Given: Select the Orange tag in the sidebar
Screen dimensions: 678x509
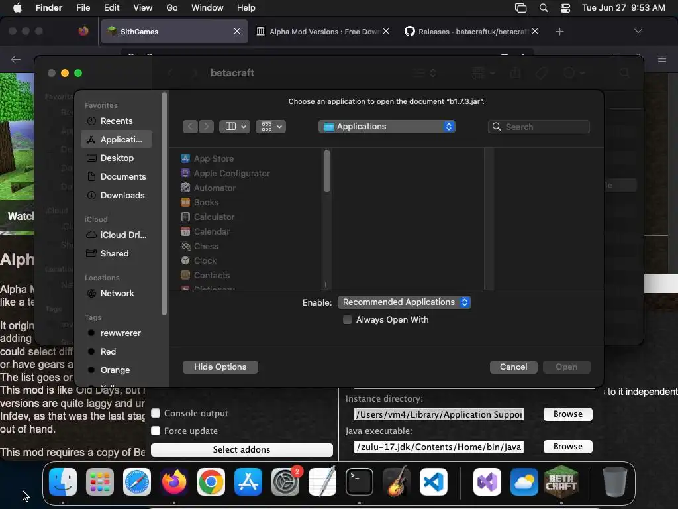Looking at the screenshot, I should 117,370.
